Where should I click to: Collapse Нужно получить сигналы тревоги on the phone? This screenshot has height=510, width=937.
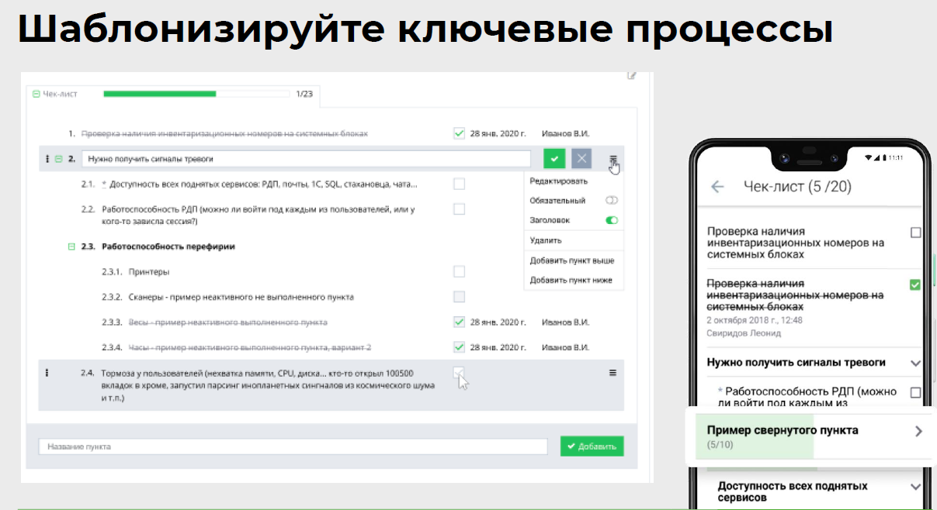pos(915,363)
